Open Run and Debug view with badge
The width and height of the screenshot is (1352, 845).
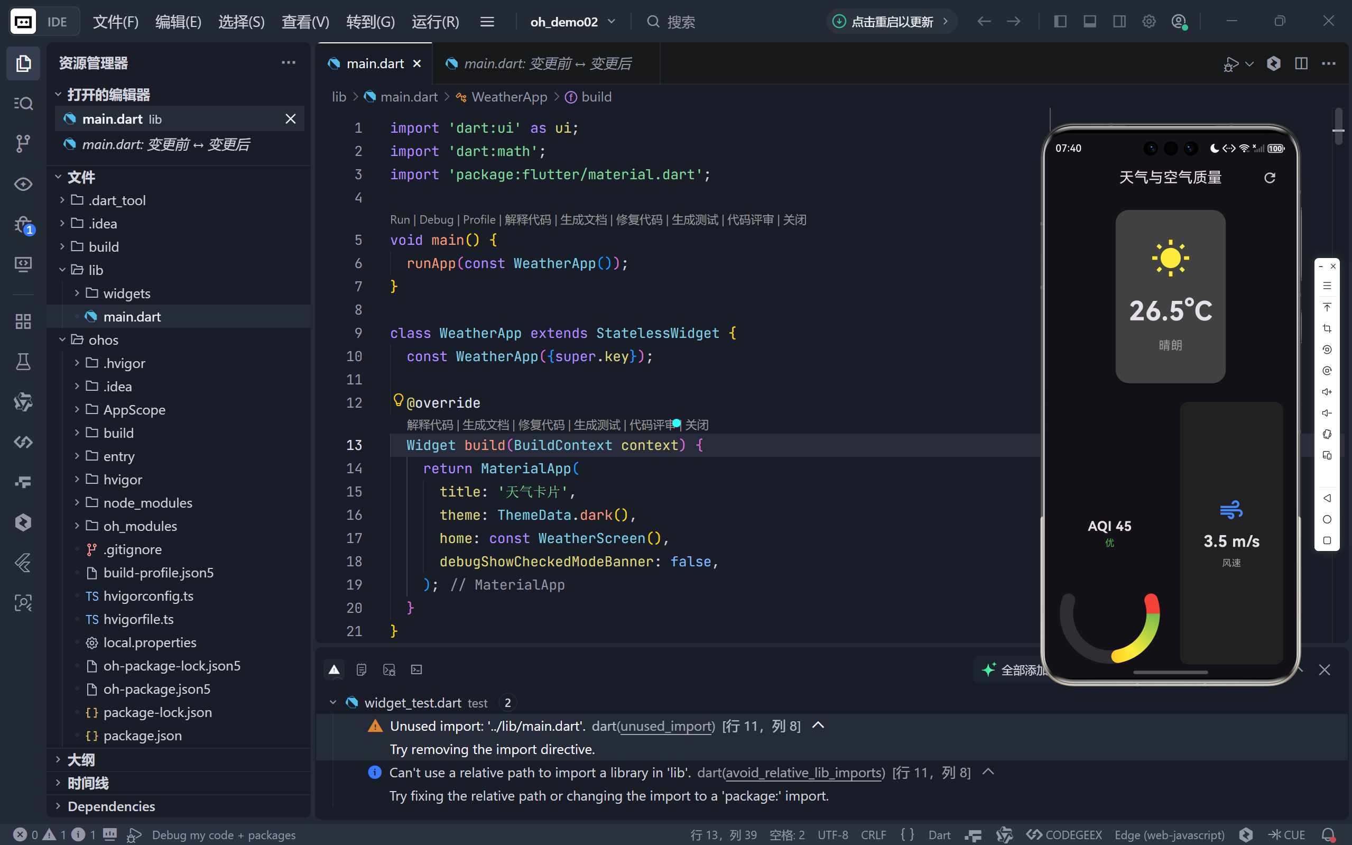pyautogui.click(x=23, y=225)
